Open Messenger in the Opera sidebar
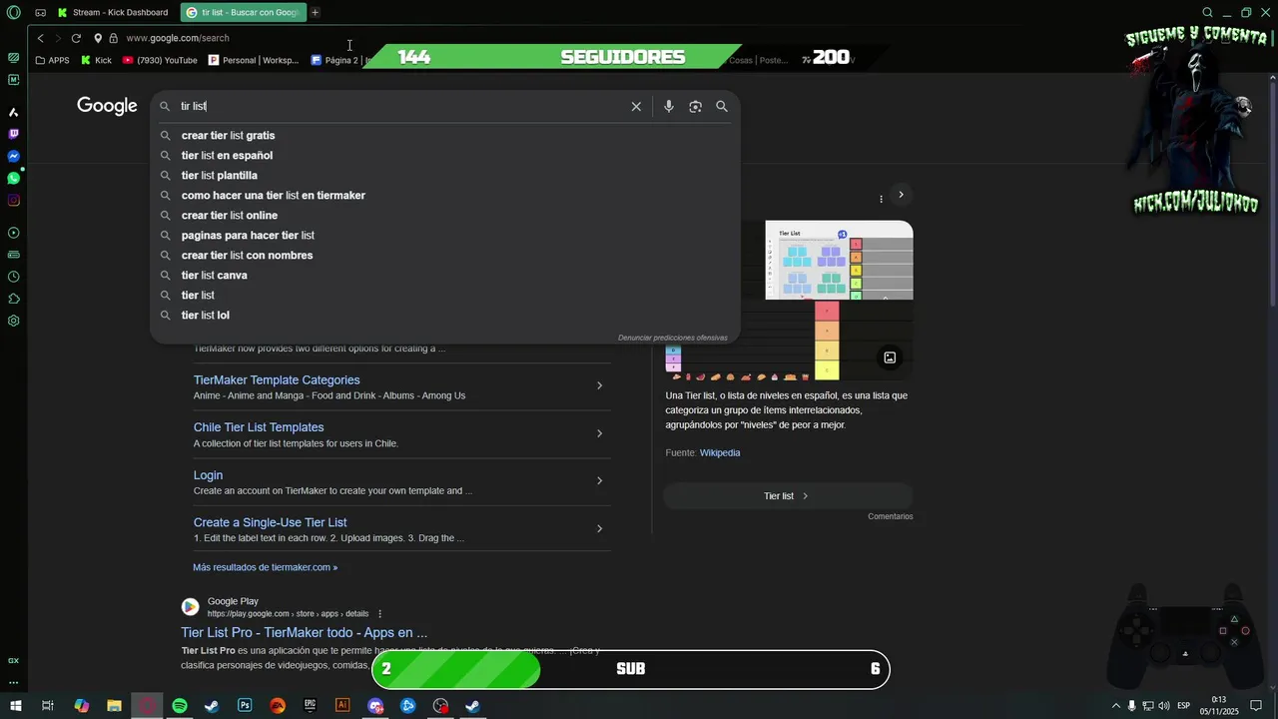Image resolution: width=1278 pixels, height=719 pixels. coord(13,156)
